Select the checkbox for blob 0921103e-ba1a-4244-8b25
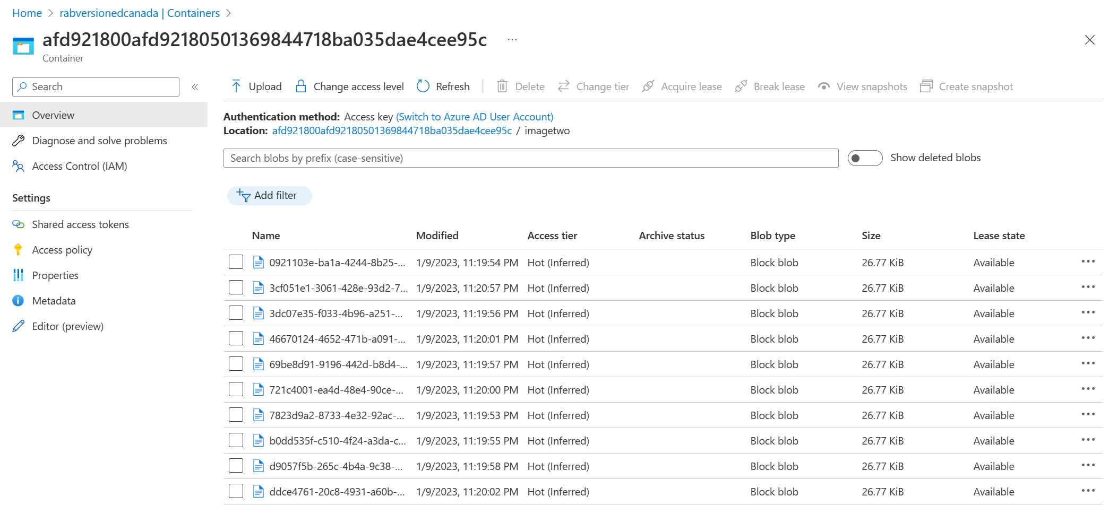Viewport: 1109px width, 514px height. [236, 262]
